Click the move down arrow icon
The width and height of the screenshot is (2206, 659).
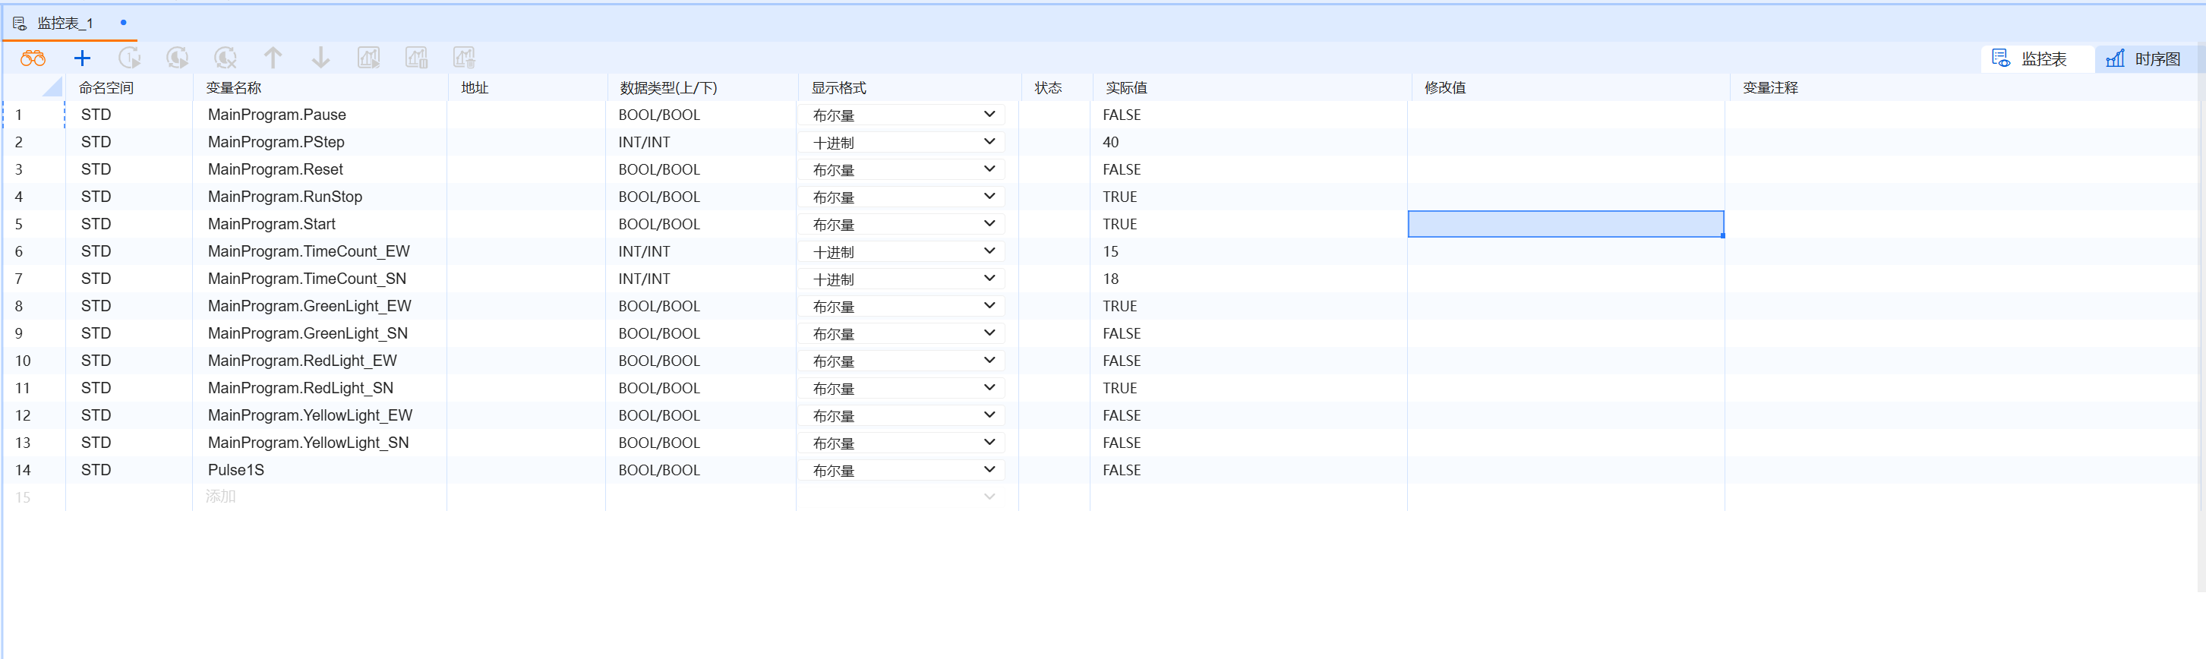320,58
